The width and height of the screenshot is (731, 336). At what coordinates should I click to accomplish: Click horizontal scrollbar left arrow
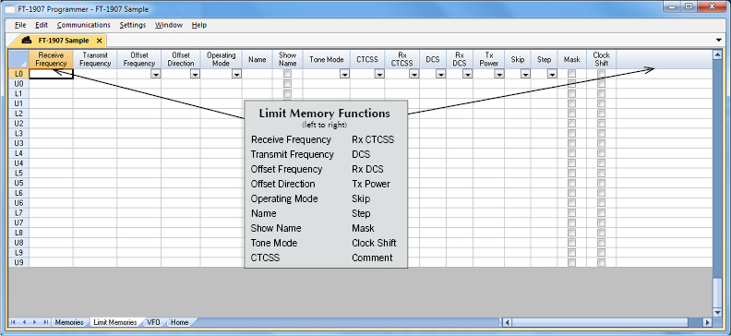(507, 322)
